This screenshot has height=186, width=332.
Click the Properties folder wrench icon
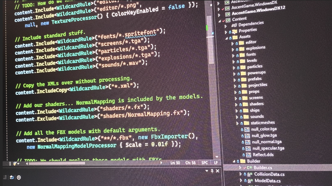[235, 32]
